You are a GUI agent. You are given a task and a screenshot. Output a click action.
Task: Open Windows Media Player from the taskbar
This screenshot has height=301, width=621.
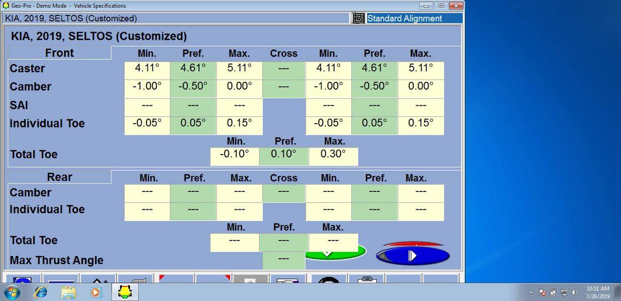click(x=97, y=292)
